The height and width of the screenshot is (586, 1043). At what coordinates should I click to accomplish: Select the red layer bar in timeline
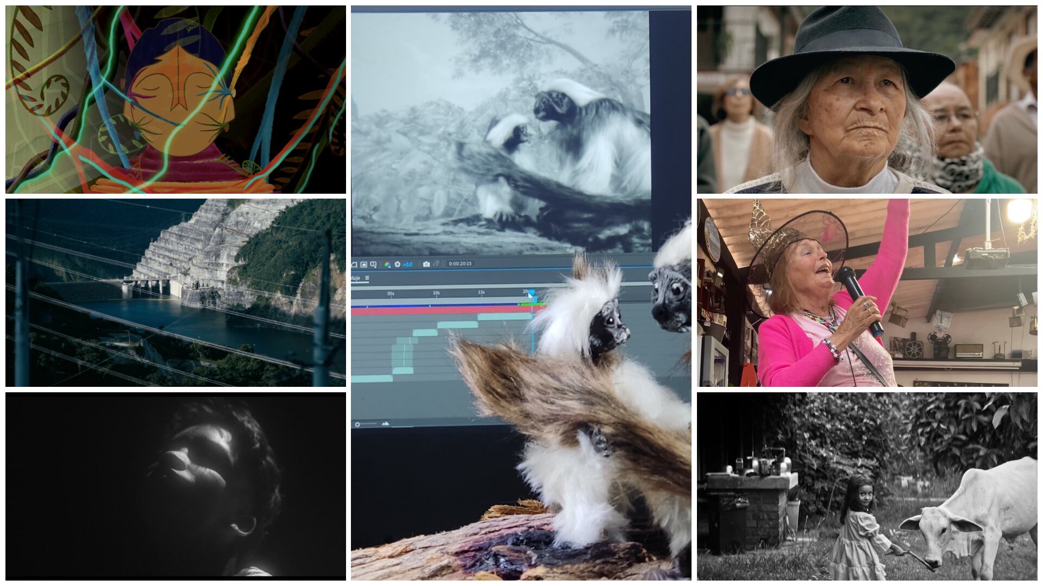[x=435, y=311]
